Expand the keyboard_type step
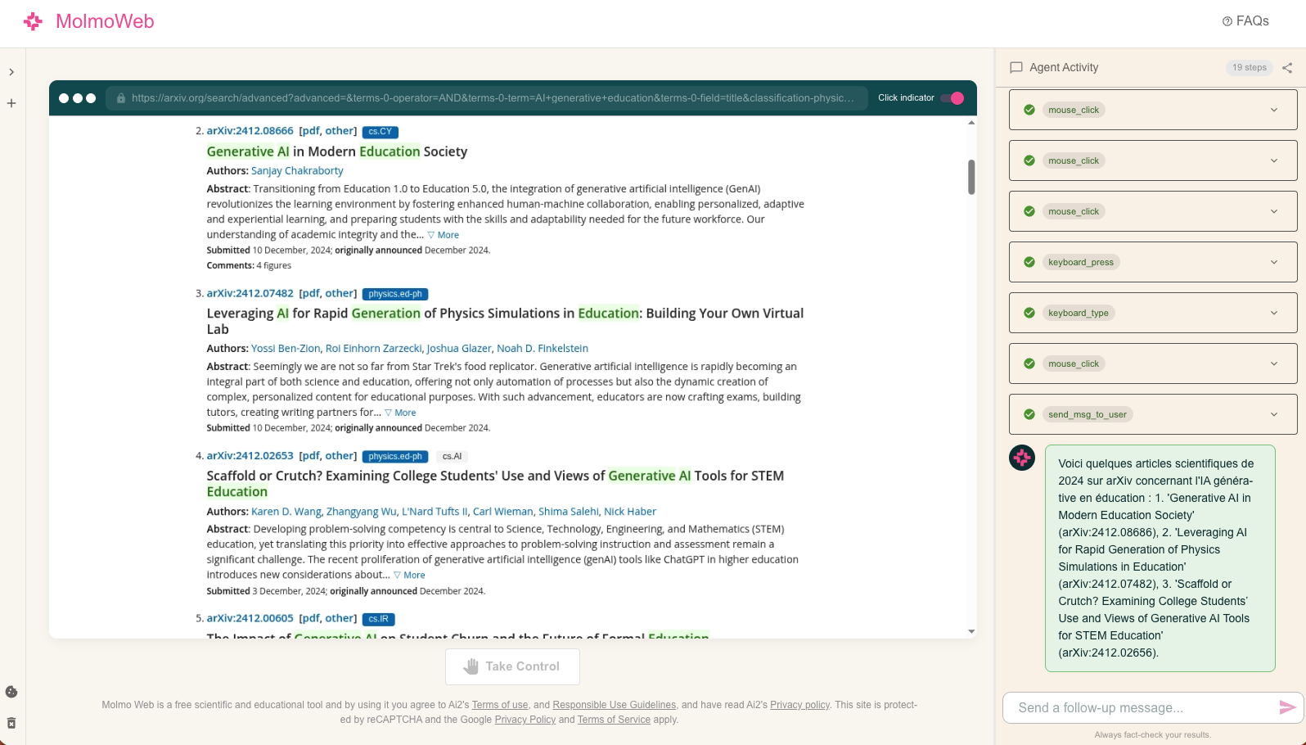1306x745 pixels. point(1273,313)
